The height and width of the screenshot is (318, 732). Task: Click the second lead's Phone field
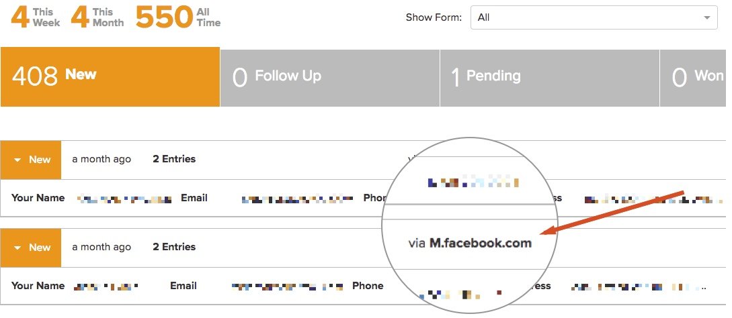point(368,286)
